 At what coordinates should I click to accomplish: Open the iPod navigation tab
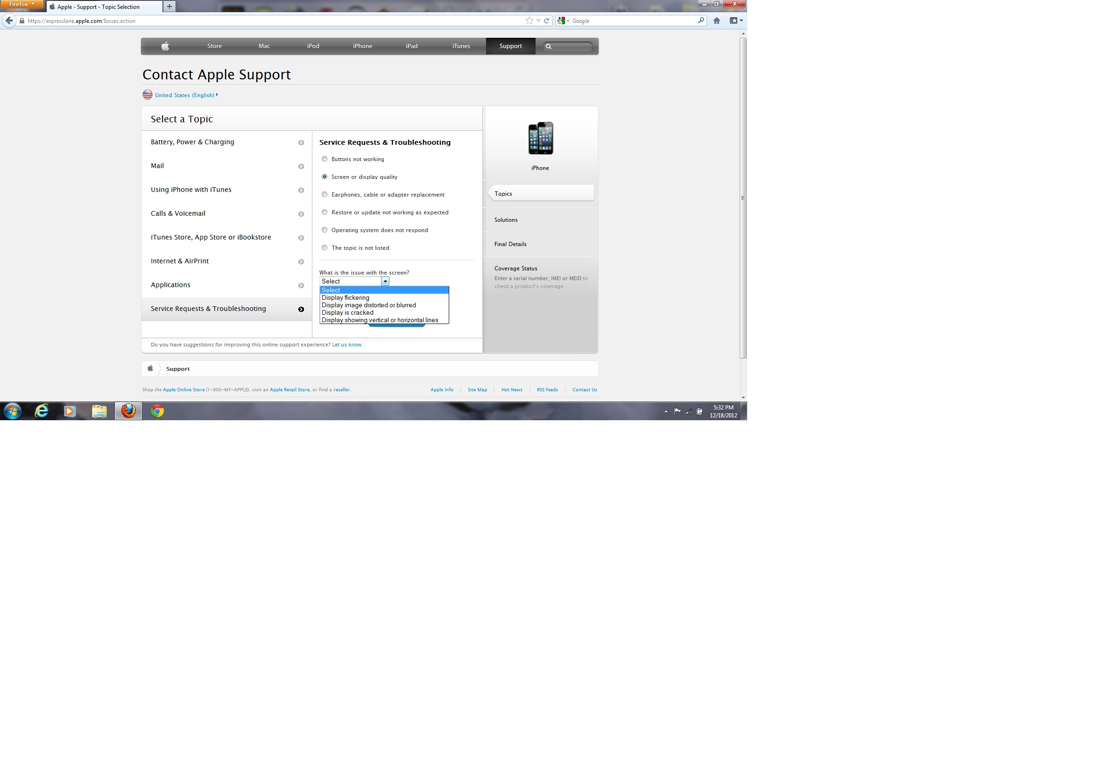[313, 46]
